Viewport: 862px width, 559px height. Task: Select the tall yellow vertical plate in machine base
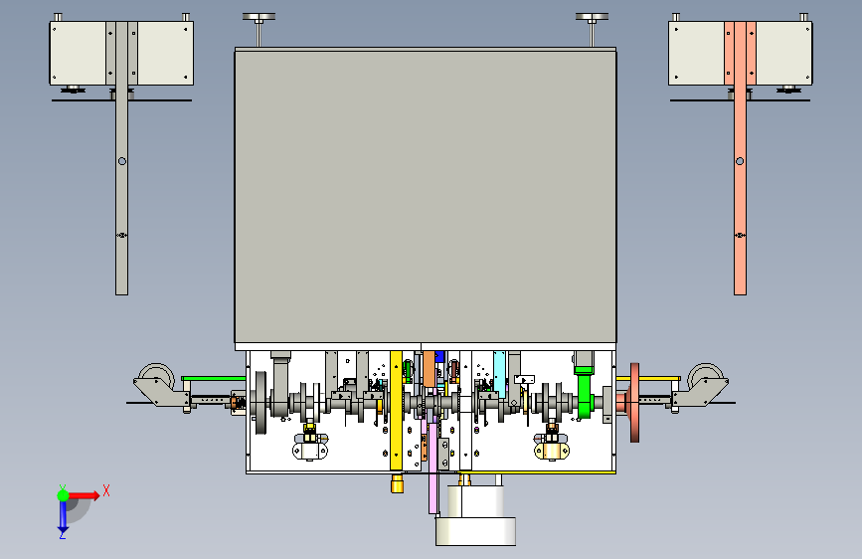pos(396,411)
